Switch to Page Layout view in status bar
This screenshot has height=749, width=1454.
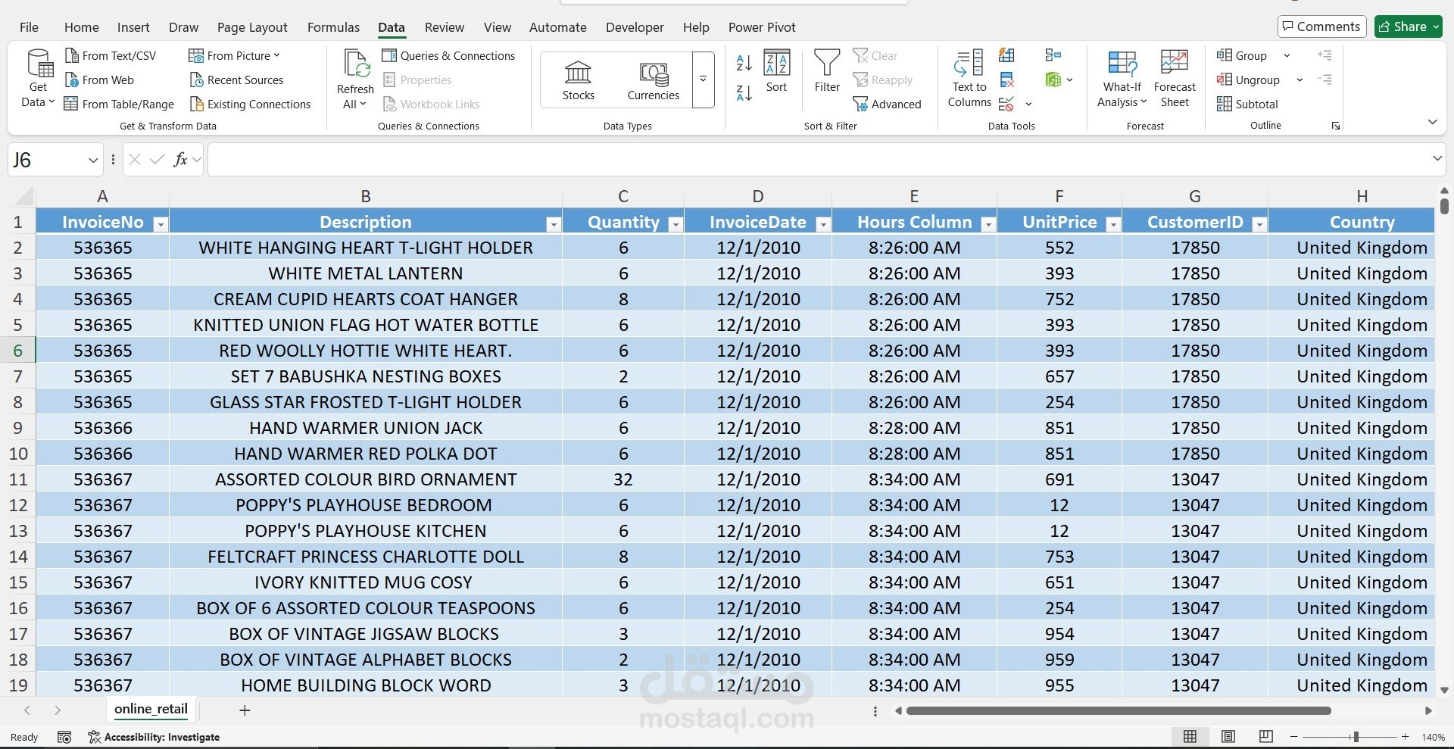coord(1228,736)
